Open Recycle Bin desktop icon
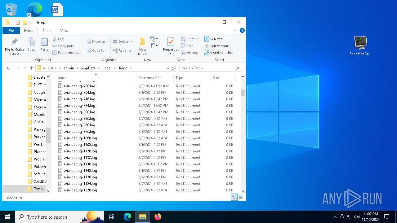397x223 pixels. (x=11, y=10)
